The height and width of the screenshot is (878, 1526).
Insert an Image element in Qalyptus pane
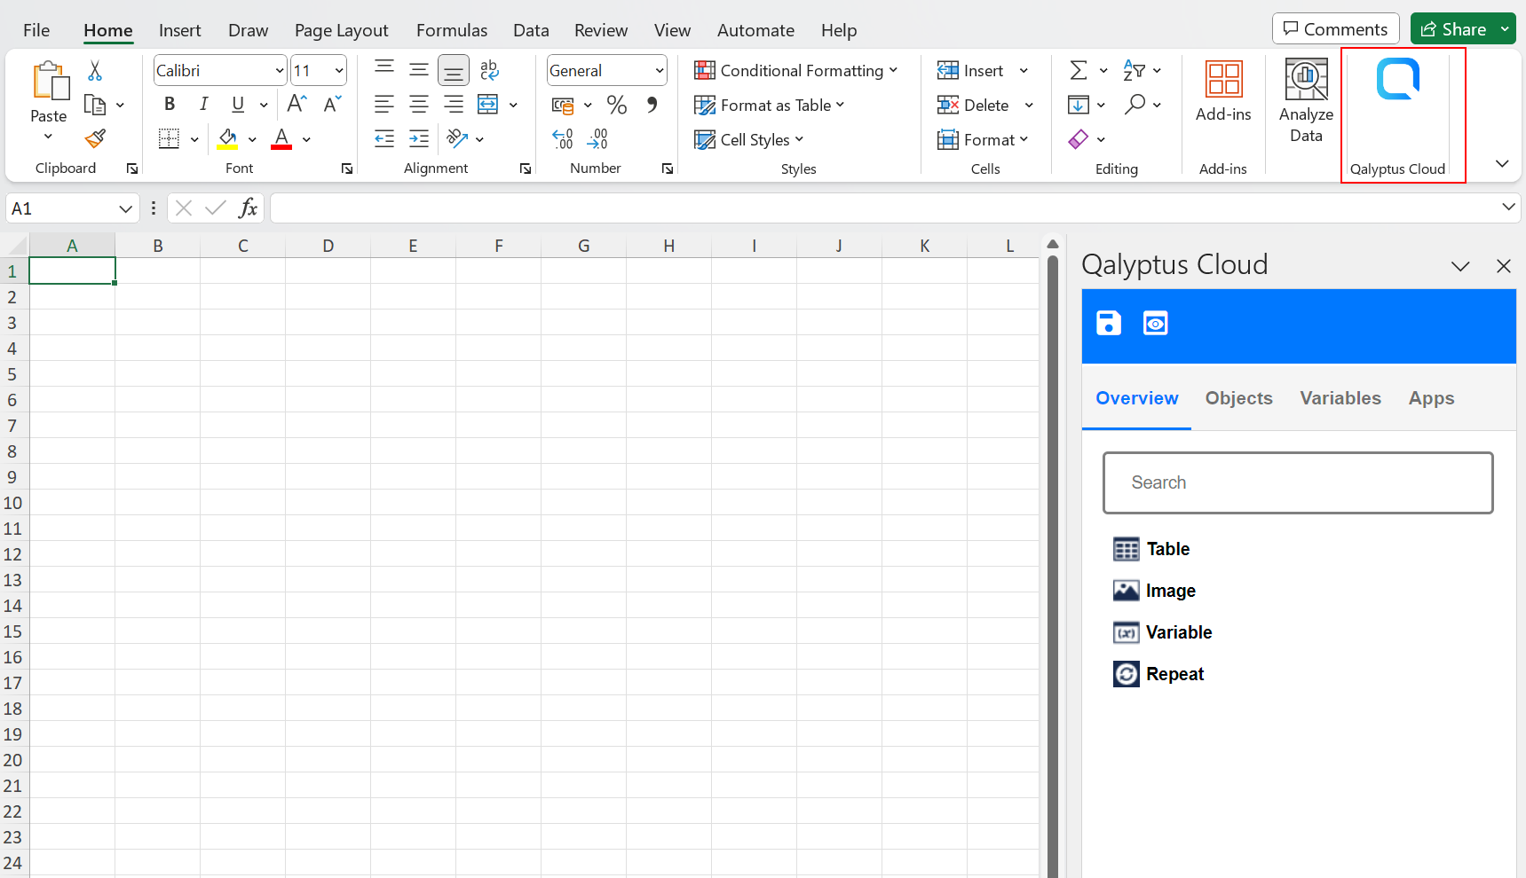tap(1171, 590)
